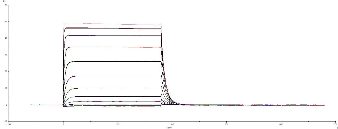The height and width of the screenshot is (129, 338).
Task: Select the 500 tick label on x-axis
Action: pyautogui.click(x=335, y=124)
